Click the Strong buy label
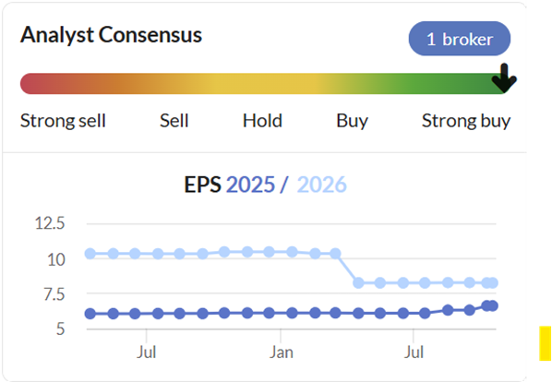This screenshot has width=552, height=382. 466,121
